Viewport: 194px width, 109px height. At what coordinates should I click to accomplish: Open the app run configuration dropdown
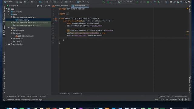point(111,2)
